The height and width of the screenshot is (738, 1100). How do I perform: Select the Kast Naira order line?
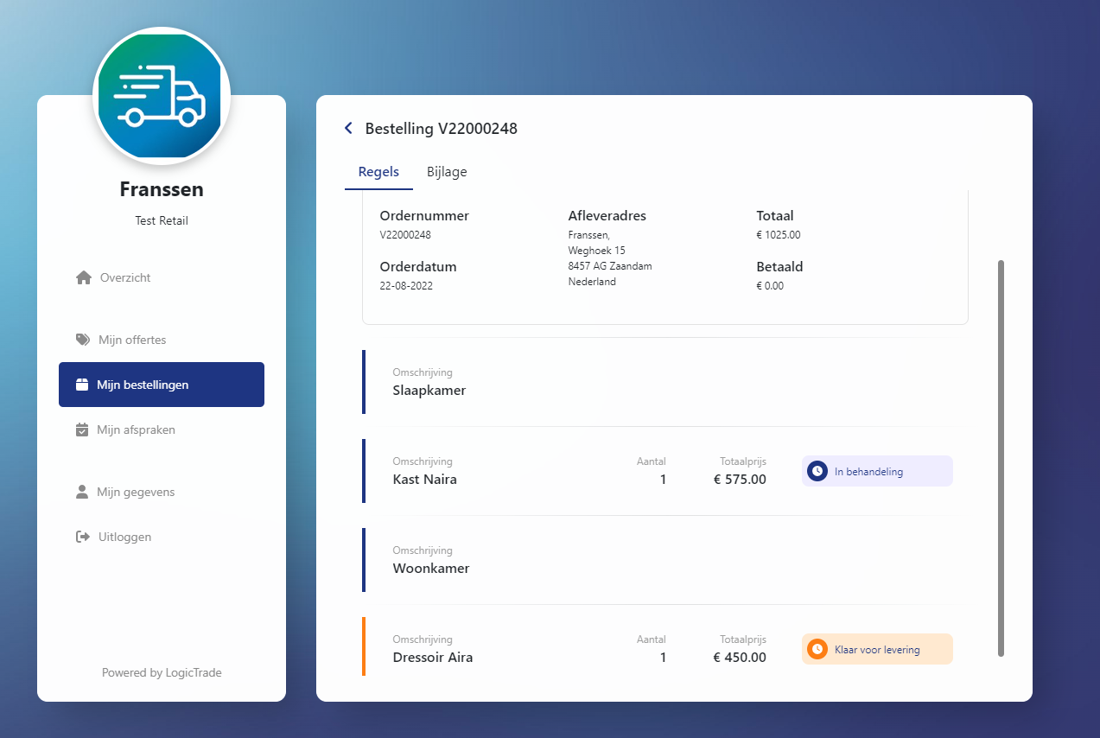point(425,479)
